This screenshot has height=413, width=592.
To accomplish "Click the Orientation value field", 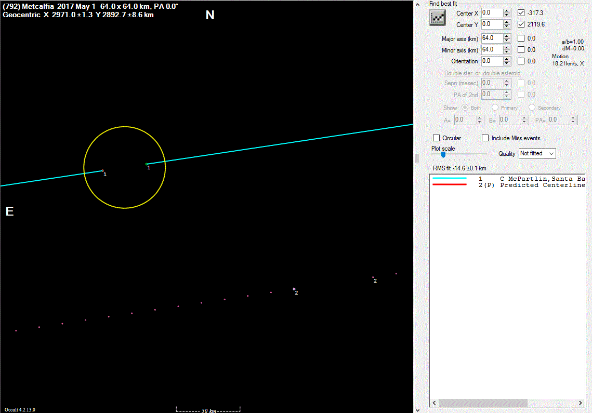I will (x=492, y=61).
